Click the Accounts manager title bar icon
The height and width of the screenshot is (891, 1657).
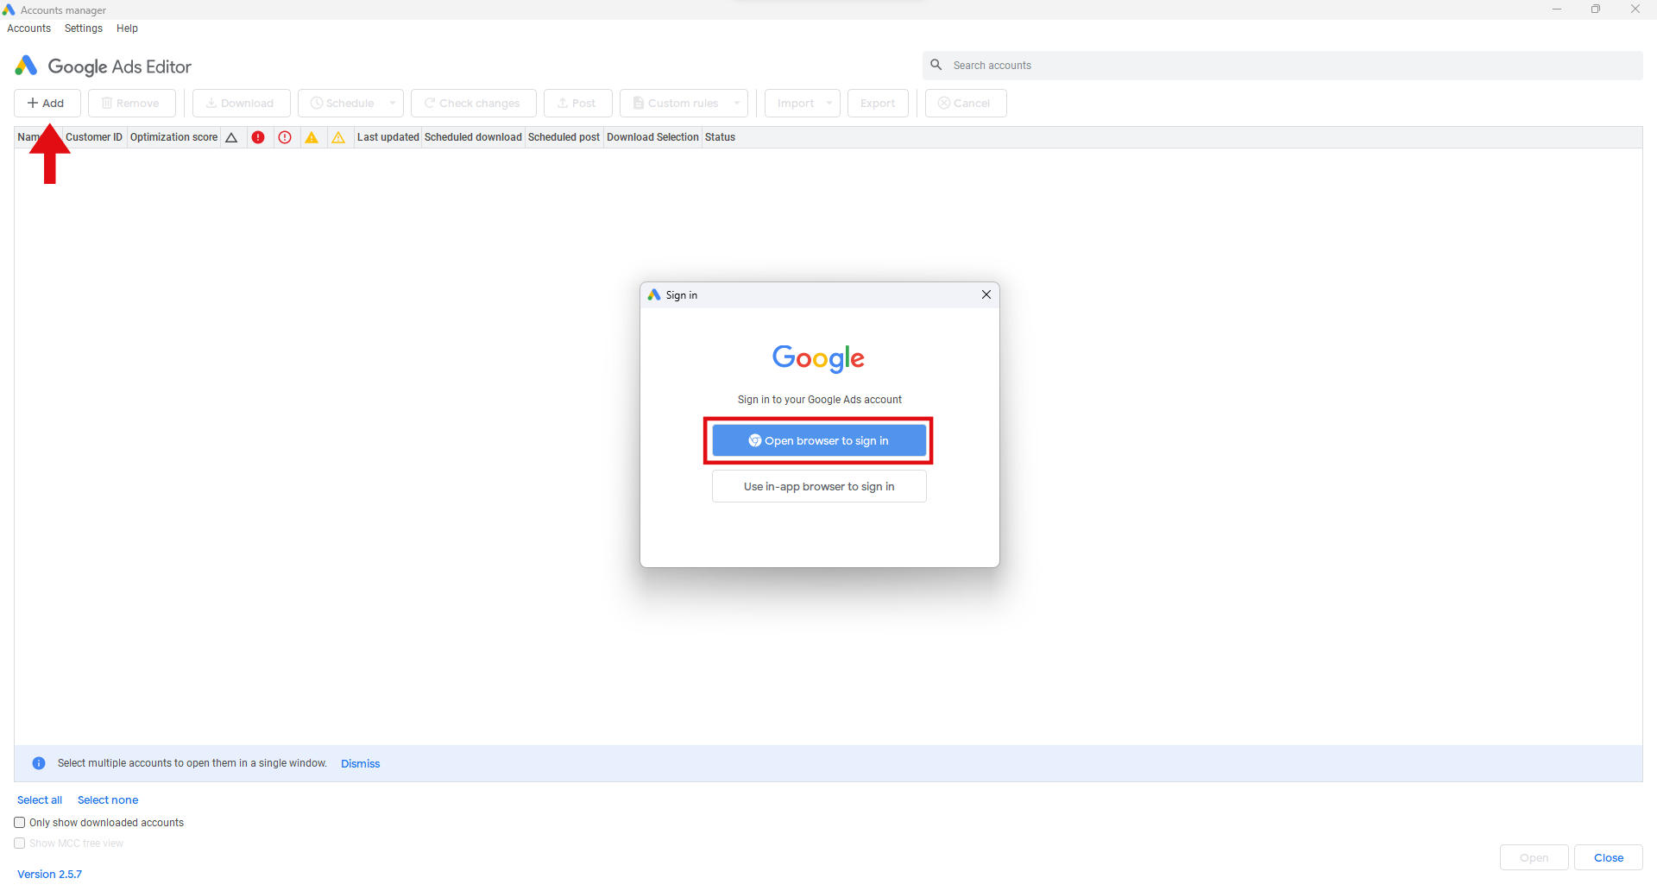9,9
